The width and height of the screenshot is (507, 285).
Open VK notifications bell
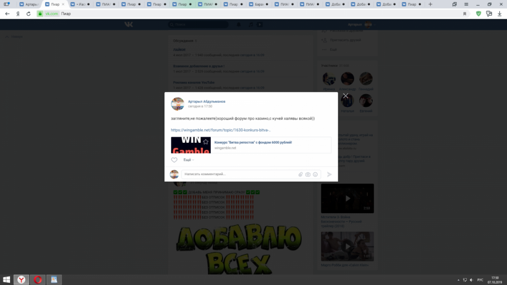[239, 24]
